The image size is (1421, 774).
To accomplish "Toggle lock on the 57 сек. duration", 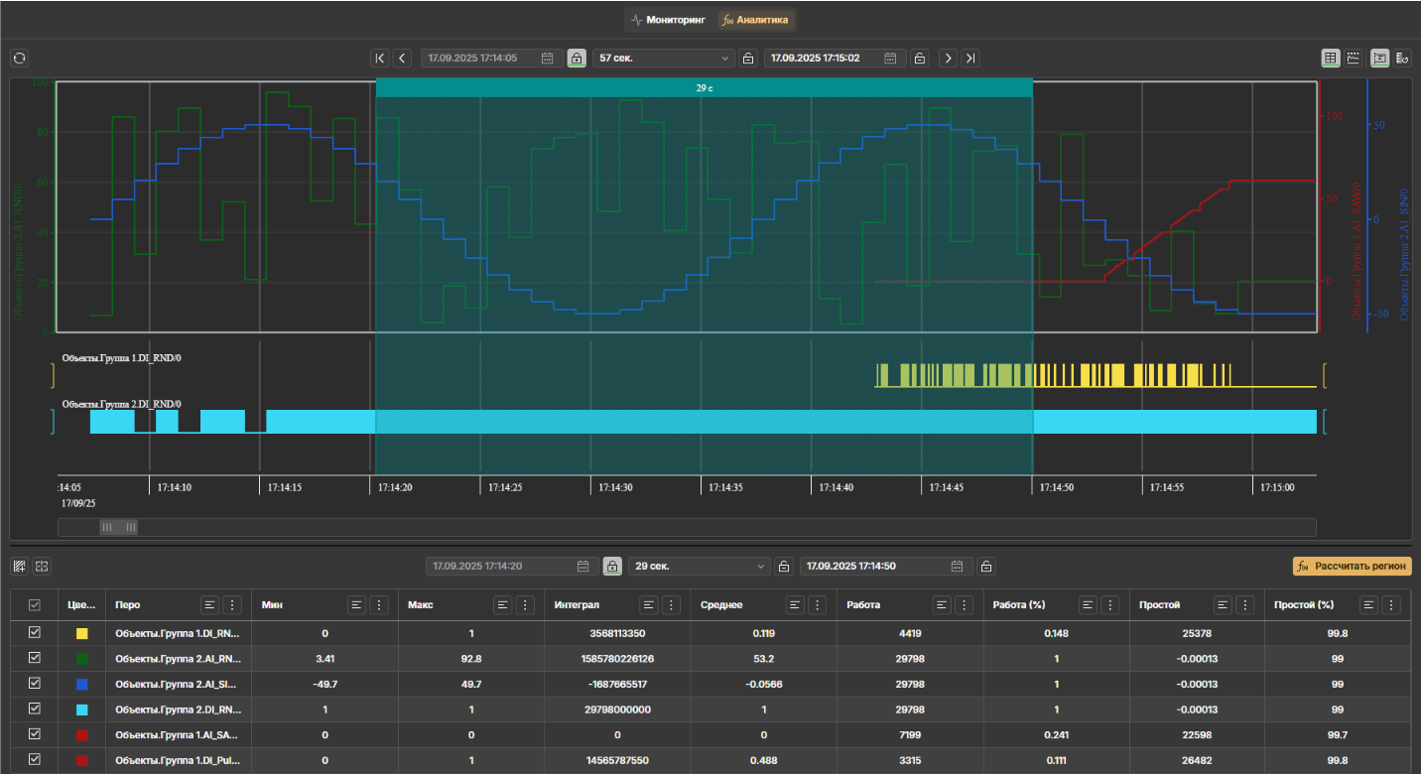I will 748,59.
